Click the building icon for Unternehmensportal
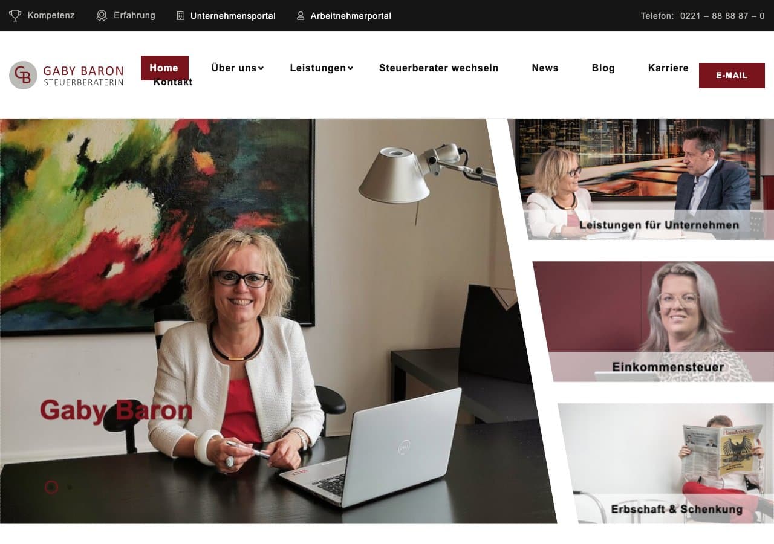 pyautogui.click(x=180, y=16)
